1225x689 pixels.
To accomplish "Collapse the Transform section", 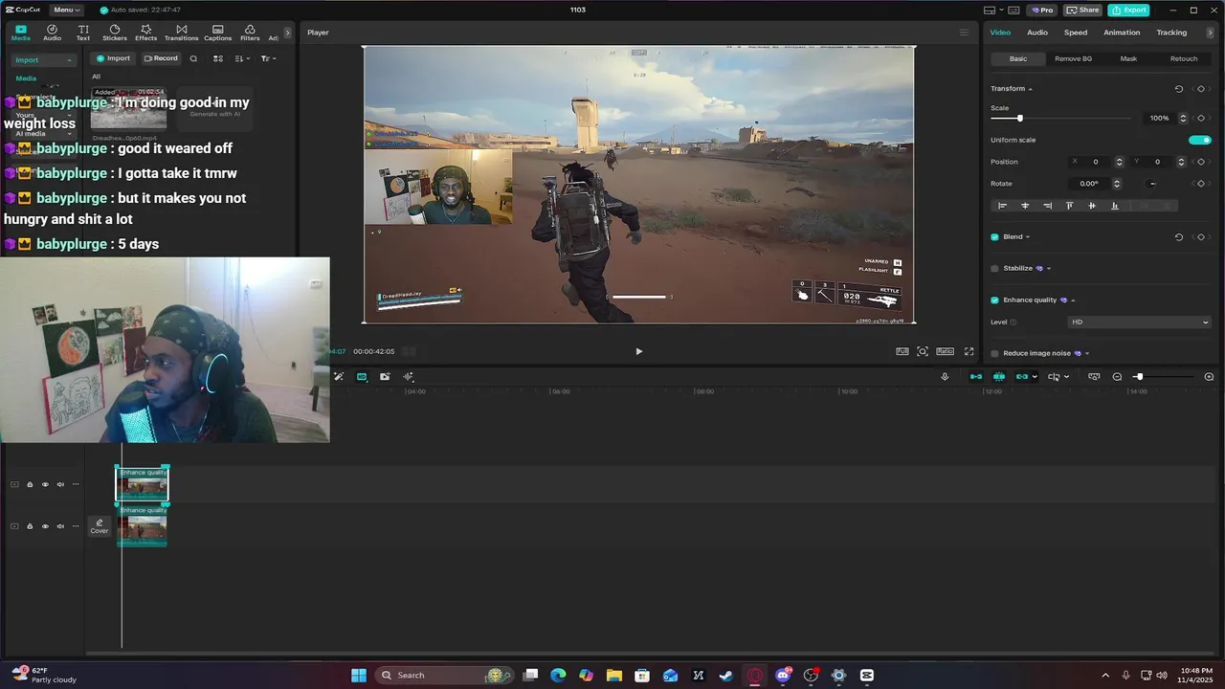I will point(1030,89).
